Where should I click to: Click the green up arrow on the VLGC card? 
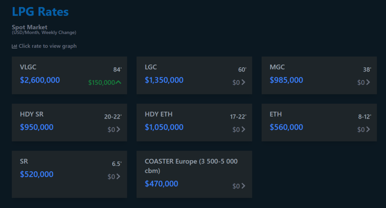point(119,83)
